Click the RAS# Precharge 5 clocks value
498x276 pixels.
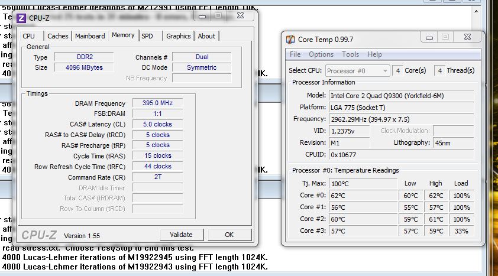[157, 145]
